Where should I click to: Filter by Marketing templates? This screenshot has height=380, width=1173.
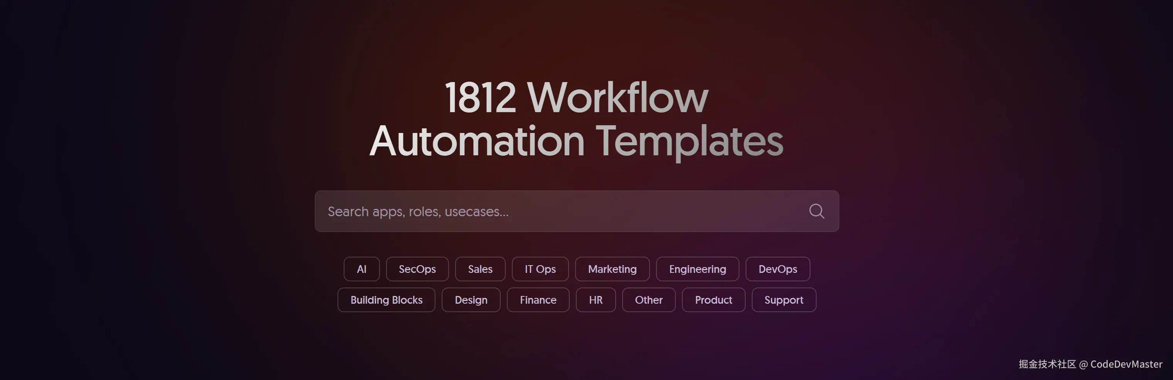click(612, 269)
